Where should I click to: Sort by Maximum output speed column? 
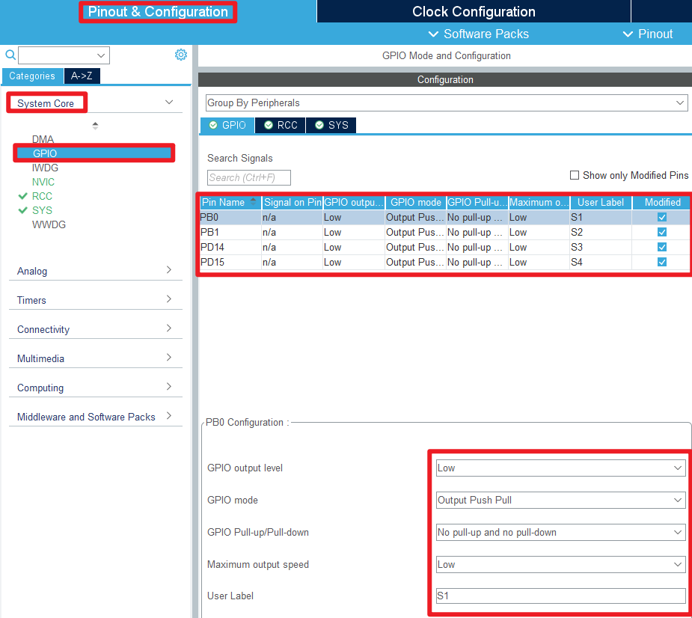[539, 203]
